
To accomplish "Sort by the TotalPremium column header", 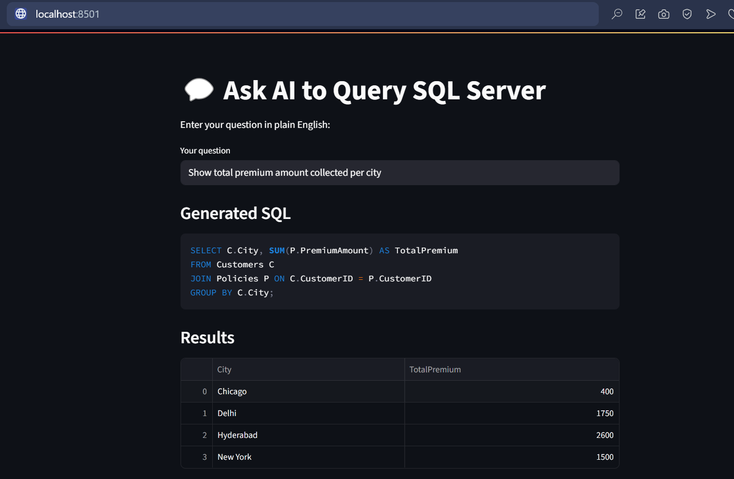I will click(x=511, y=369).
